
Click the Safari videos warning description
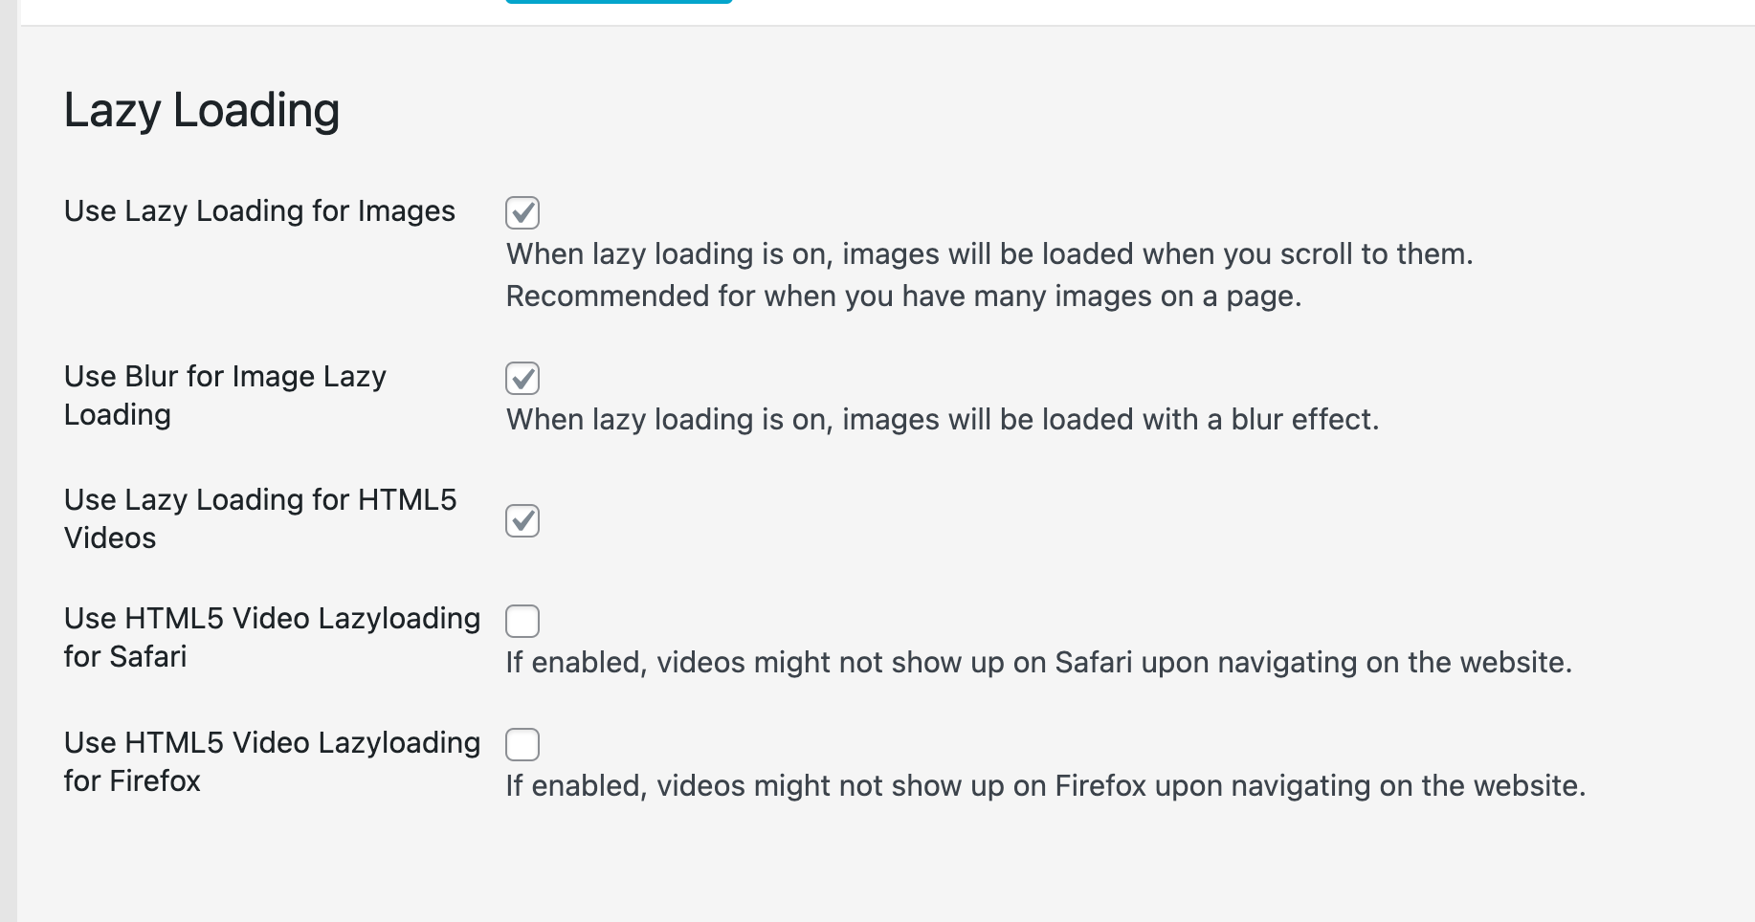(1039, 663)
